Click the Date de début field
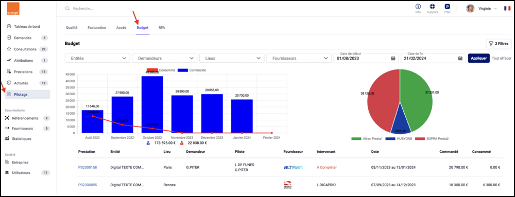This screenshot has width=515, height=197. [366, 58]
